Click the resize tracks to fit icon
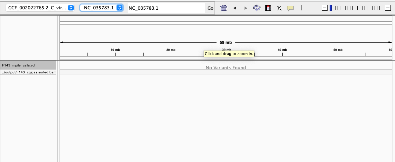Screen dimensions: 395x162 pyautogui.click(x=279, y=8)
